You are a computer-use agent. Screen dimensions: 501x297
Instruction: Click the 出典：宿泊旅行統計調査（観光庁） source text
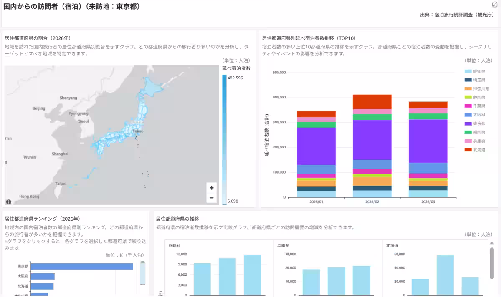(457, 15)
